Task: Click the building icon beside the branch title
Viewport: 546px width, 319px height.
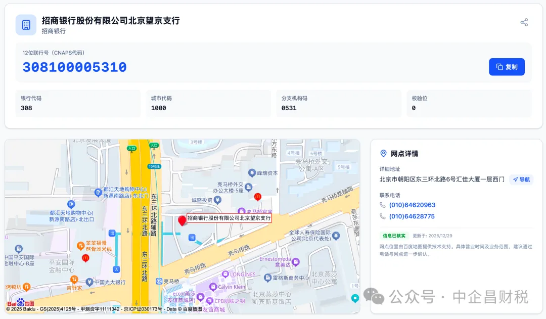Action: pos(26,25)
